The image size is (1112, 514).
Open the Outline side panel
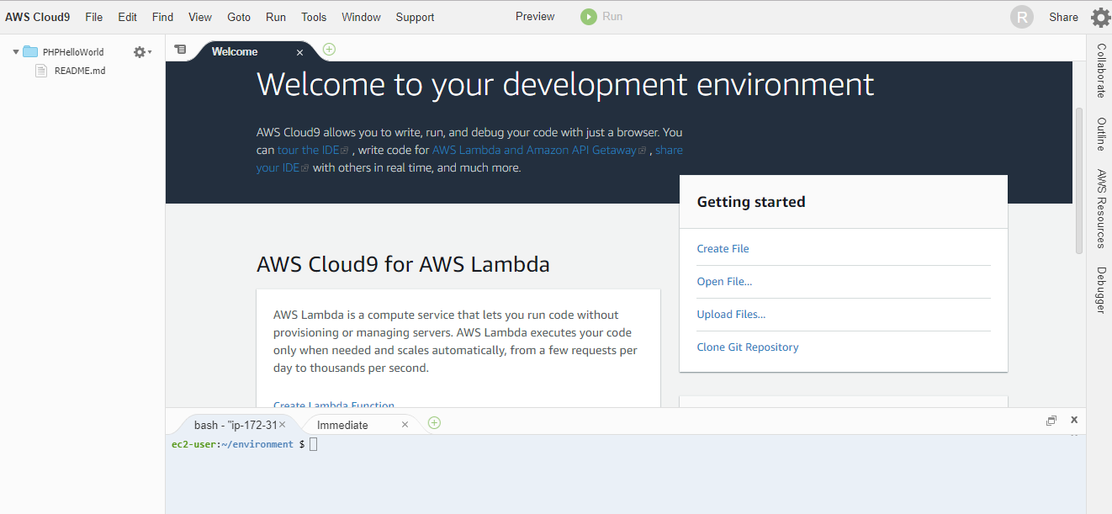[x=1100, y=134]
